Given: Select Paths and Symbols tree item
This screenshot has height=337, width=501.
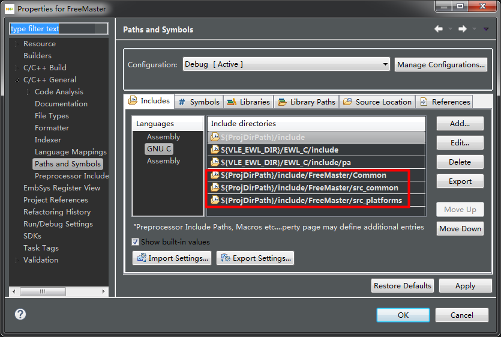Looking at the screenshot, I should (68, 164).
